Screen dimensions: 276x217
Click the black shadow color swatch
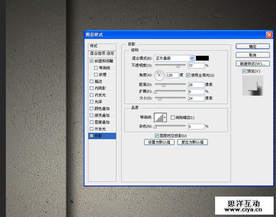(202, 58)
